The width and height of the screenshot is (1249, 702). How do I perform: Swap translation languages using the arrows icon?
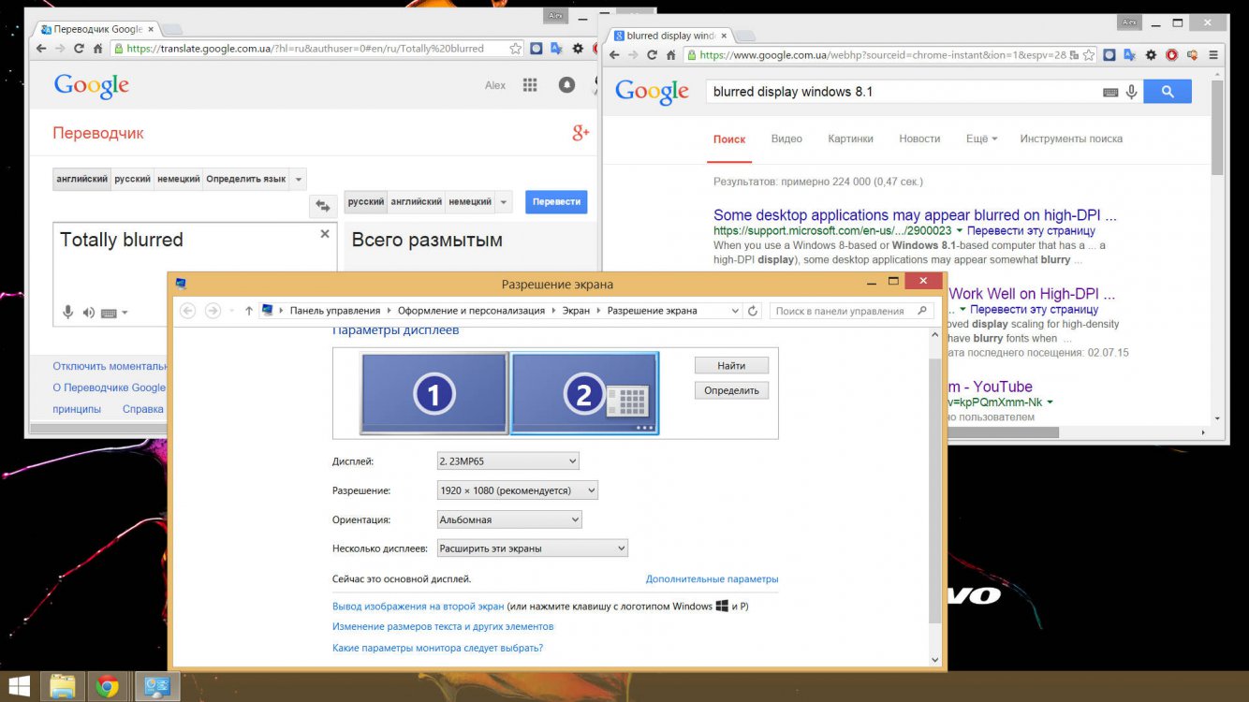(x=323, y=206)
